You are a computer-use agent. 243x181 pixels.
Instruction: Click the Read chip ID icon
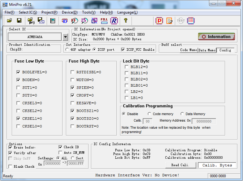click(x=65, y=21)
